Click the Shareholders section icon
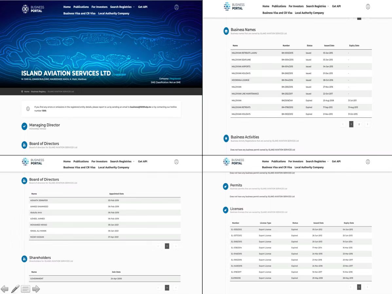The height and width of the screenshot is (294, 392). point(24,259)
